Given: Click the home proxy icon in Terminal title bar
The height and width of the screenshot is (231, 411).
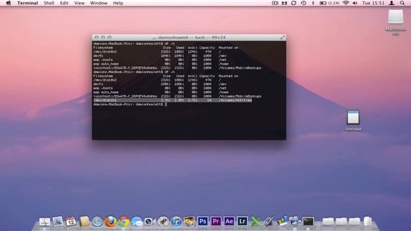Looking at the screenshot, I should click(x=154, y=38).
